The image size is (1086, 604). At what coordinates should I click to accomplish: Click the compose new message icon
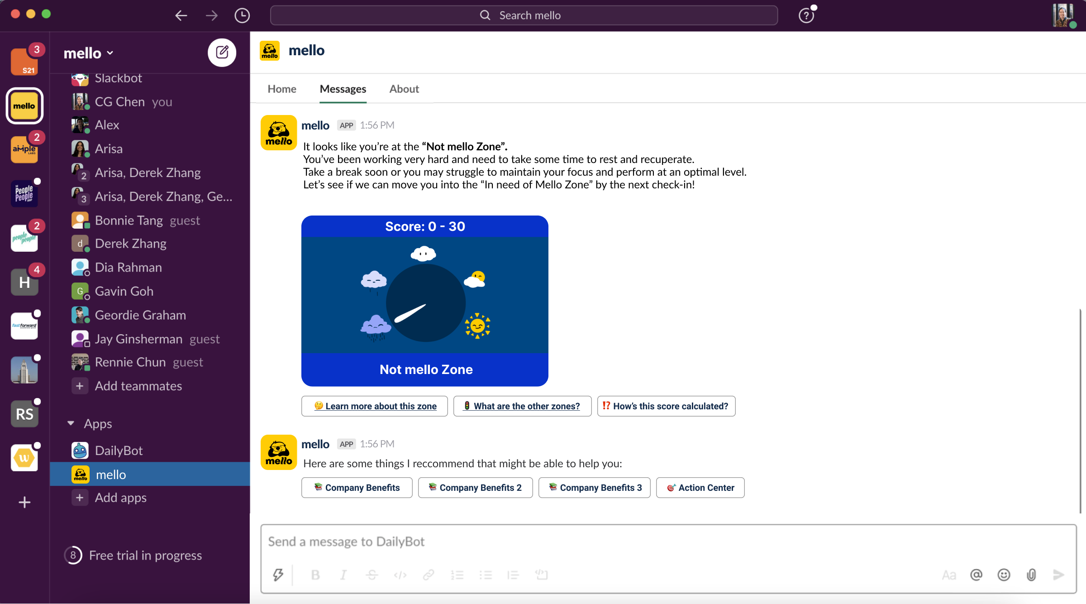(222, 53)
